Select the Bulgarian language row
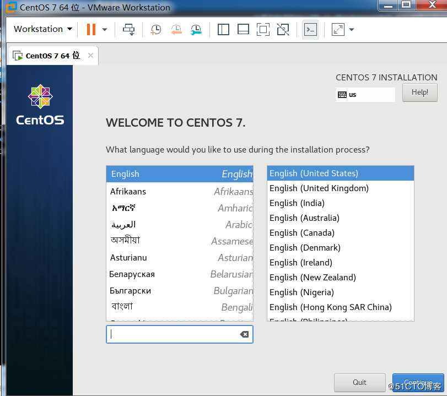This screenshot has height=396, width=447. 180,291
